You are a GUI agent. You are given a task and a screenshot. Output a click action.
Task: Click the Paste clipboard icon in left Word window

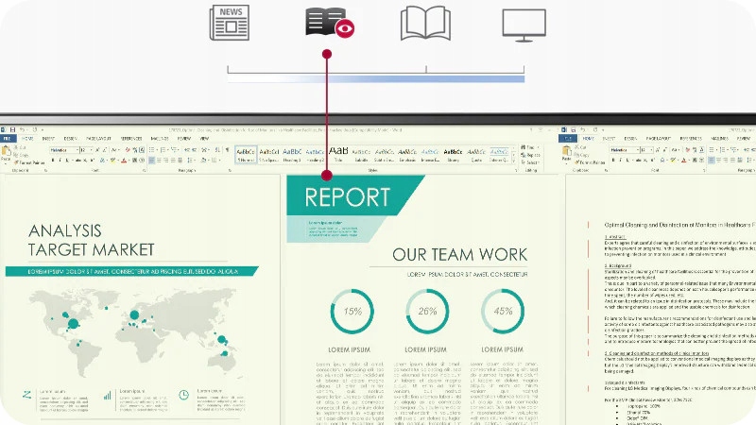[6, 151]
